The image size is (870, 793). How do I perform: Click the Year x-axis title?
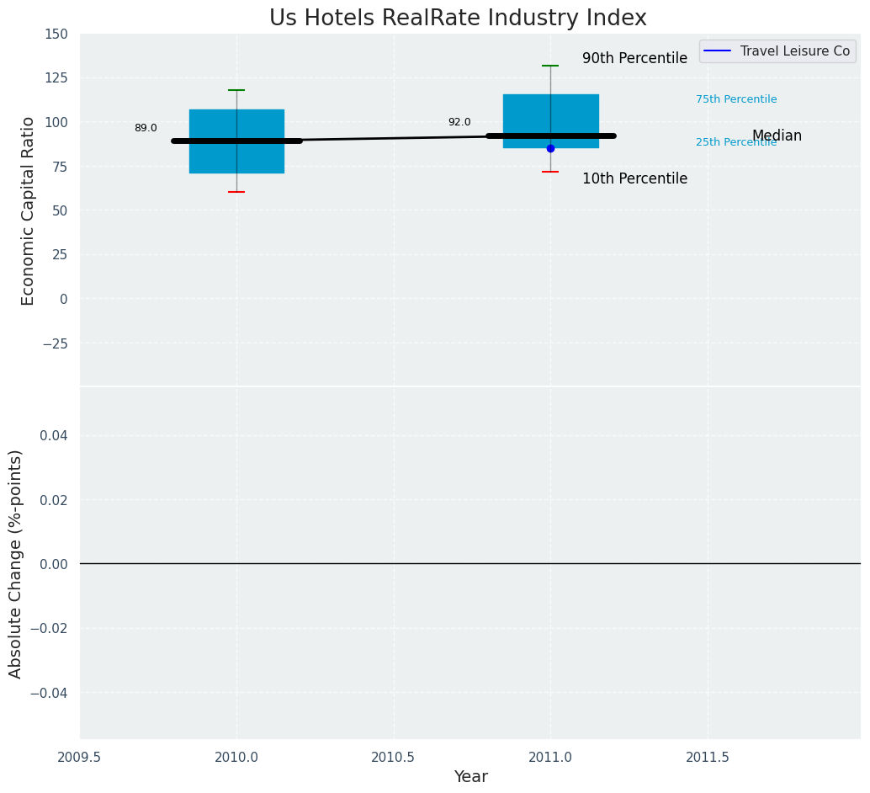pos(470,777)
